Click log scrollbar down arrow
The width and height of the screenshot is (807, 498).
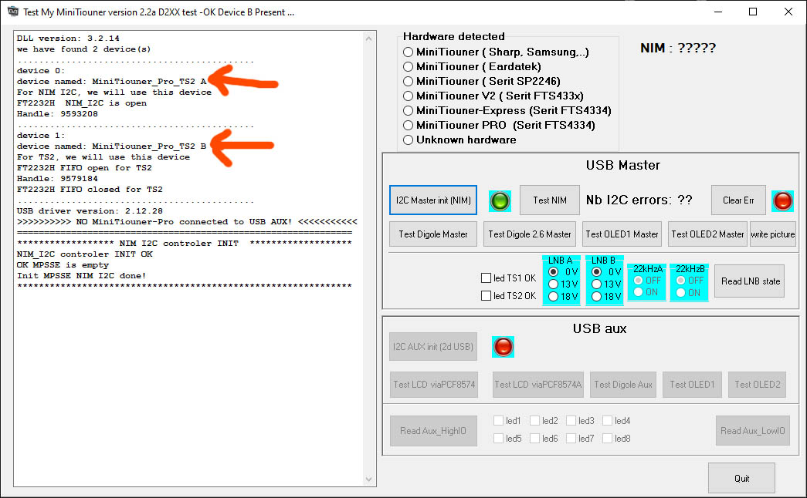pos(368,479)
